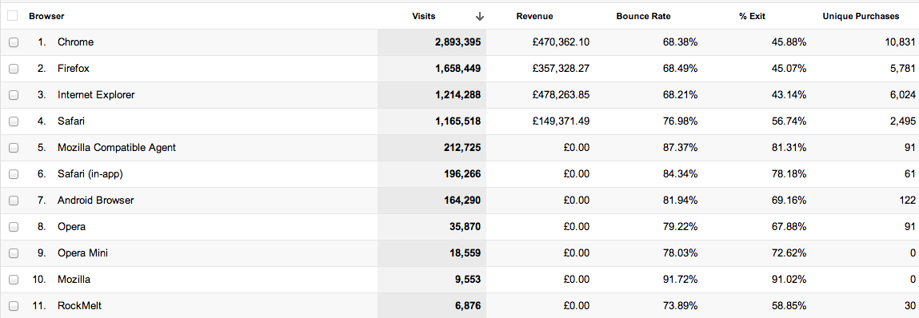919x318 pixels.
Task: Tick the select-all checkbox in header
Action: [12, 16]
